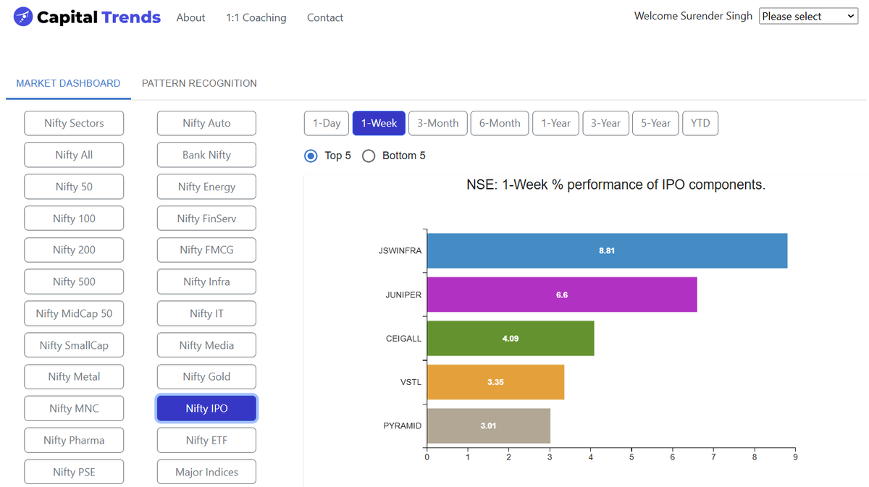Screen dimensions: 869x487
Task: Click the JUNIPER axis label
Action: [403, 295]
